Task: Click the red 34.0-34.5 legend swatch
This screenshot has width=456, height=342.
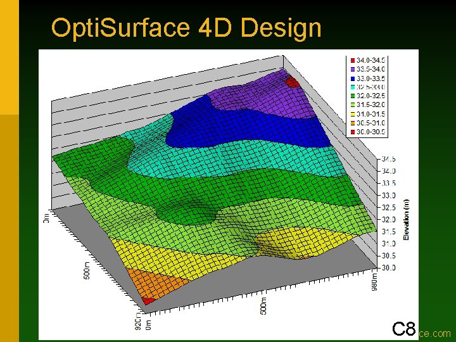Action: [353, 61]
